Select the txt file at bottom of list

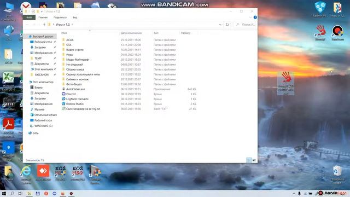pos(83,109)
